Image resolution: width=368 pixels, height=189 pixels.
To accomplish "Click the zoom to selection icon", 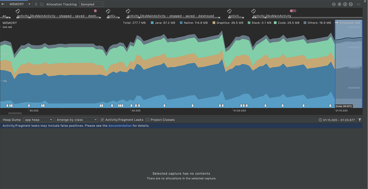I will coord(351,4).
